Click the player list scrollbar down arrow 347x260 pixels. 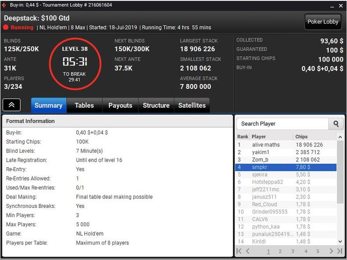pyautogui.click(x=340, y=242)
